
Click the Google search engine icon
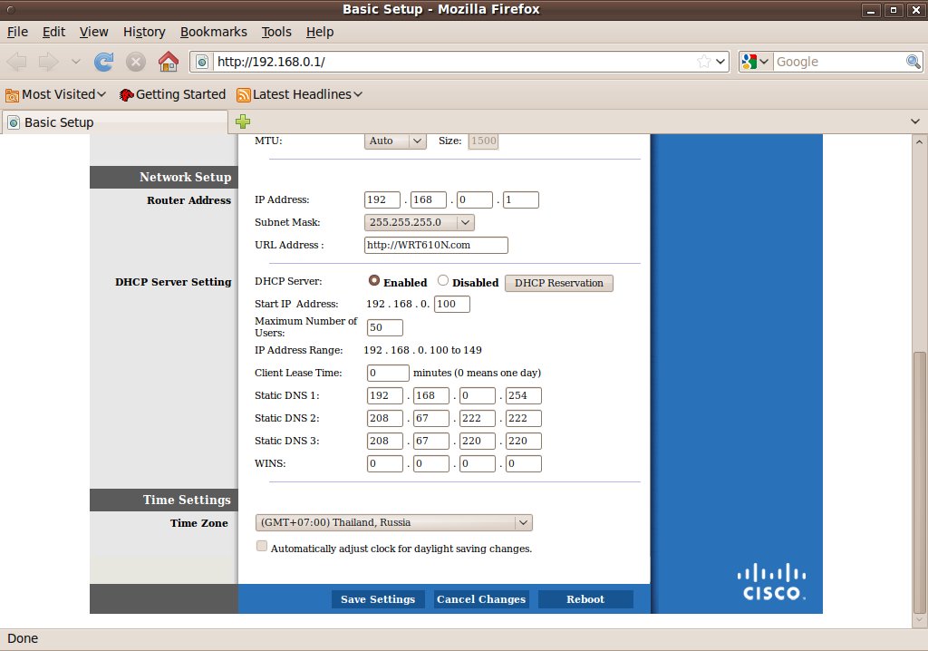[749, 62]
